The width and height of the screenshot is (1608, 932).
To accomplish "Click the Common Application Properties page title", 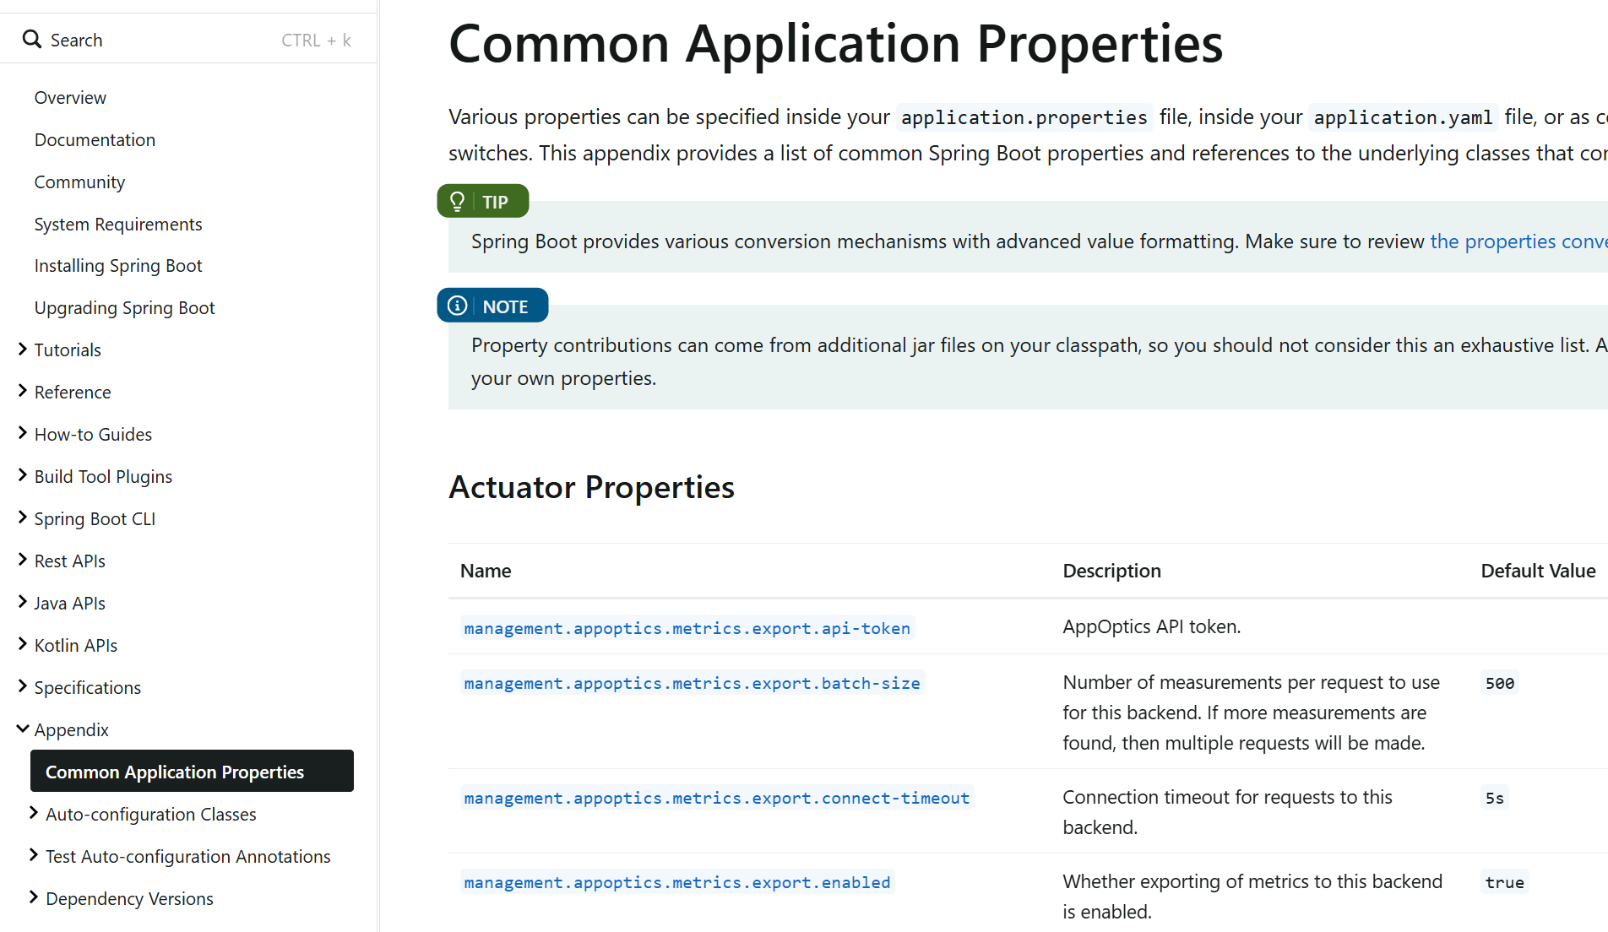I will coord(835,43).
